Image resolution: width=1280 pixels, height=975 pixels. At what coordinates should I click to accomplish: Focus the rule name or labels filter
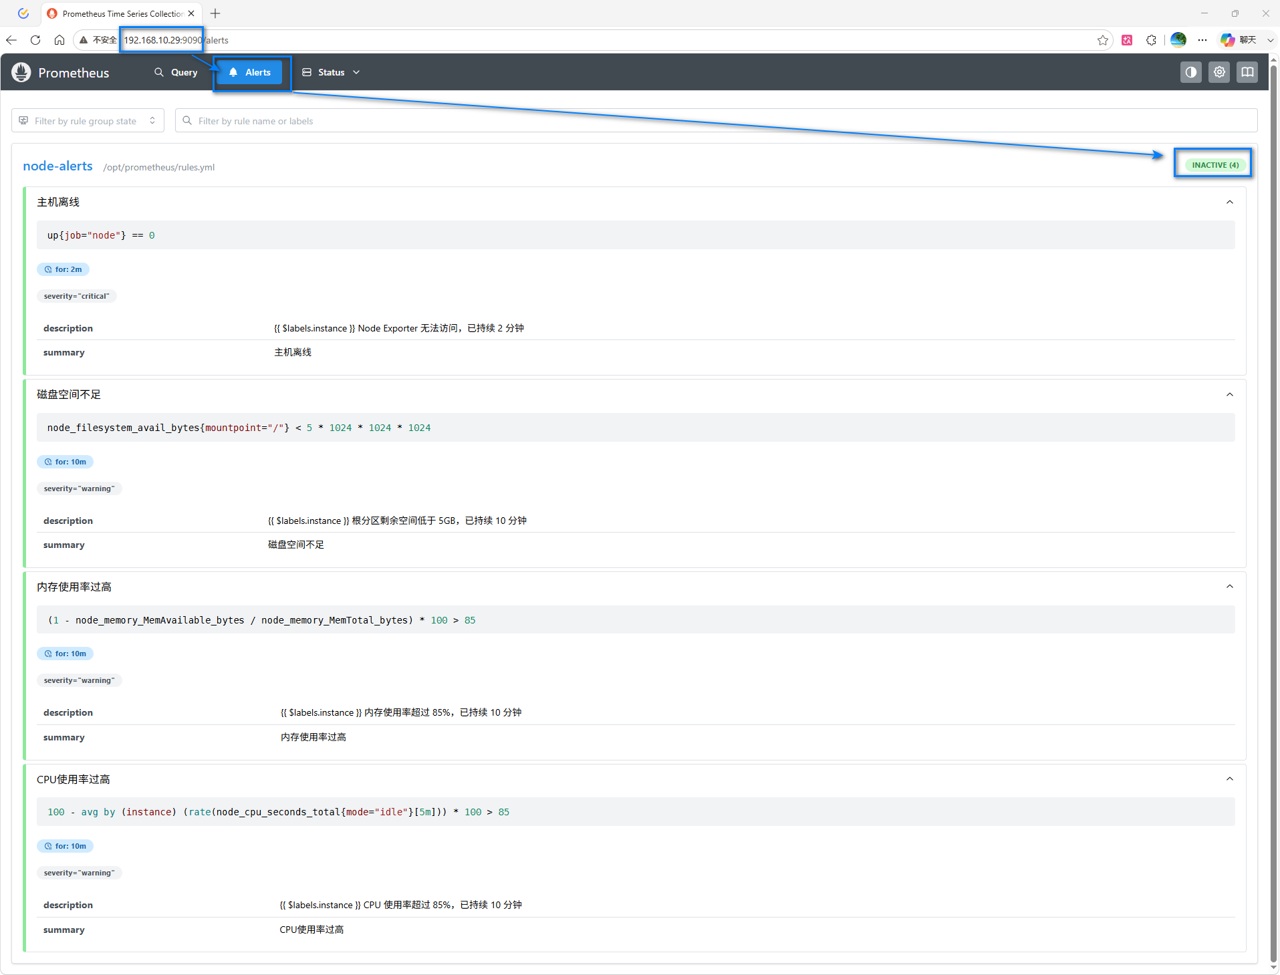tap(716, 121)
